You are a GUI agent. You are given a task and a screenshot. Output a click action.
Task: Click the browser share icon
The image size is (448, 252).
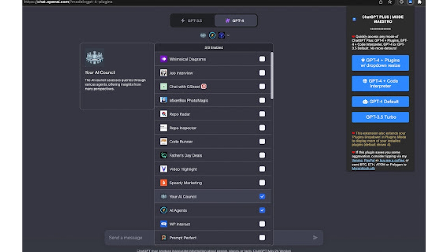(380, 2)
